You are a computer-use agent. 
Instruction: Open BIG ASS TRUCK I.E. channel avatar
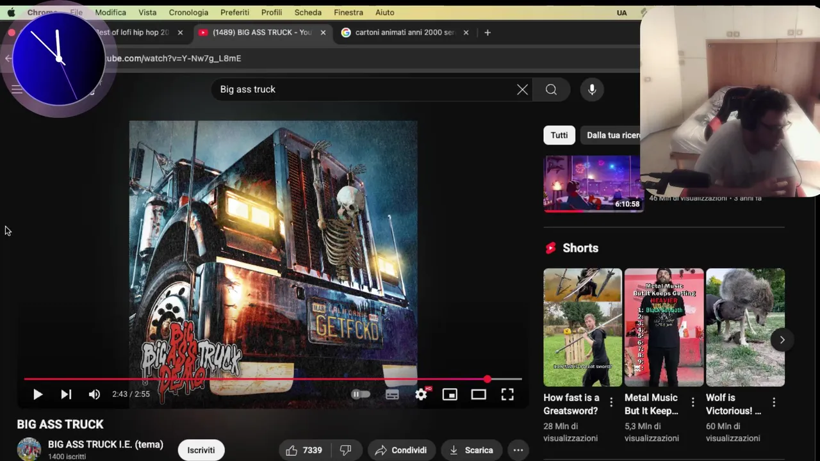[x=29, y=449]
